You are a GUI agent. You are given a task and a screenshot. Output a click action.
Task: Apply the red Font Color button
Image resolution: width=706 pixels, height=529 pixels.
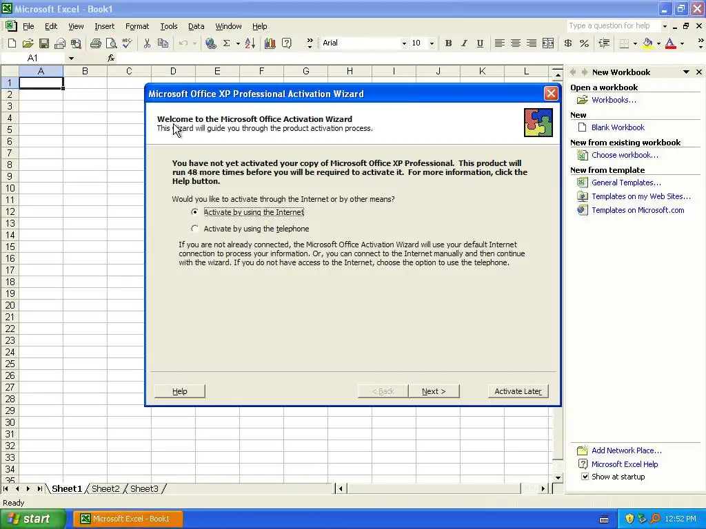pos(670,43)
